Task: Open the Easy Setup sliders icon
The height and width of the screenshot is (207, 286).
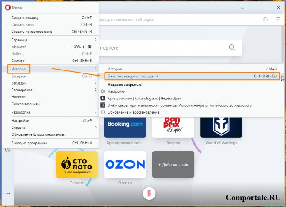Action: pos(278,19)
